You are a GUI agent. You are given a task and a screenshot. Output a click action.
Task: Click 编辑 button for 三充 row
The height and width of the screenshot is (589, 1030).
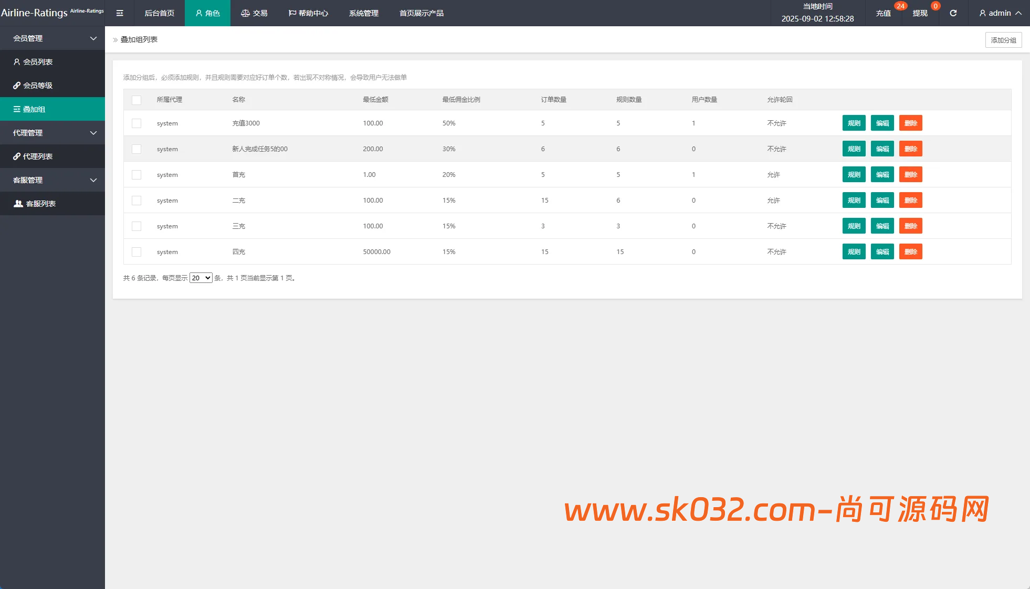click(882, 226)
